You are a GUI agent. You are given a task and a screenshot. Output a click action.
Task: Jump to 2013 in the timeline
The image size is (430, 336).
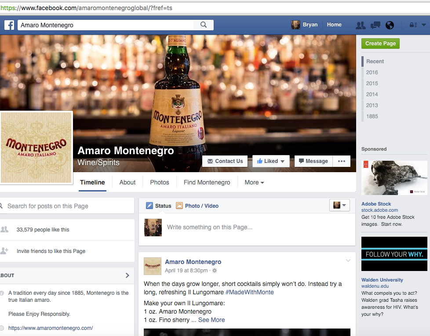tap(372, 105)
